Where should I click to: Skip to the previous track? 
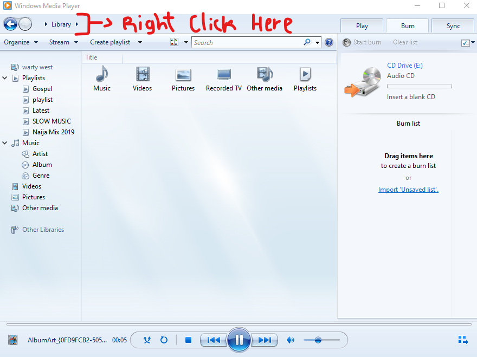[214, 340]
